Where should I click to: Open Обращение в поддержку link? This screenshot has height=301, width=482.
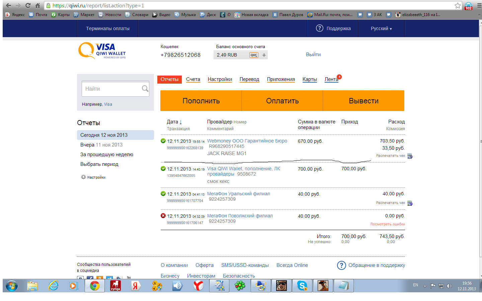tap(377, 265)
